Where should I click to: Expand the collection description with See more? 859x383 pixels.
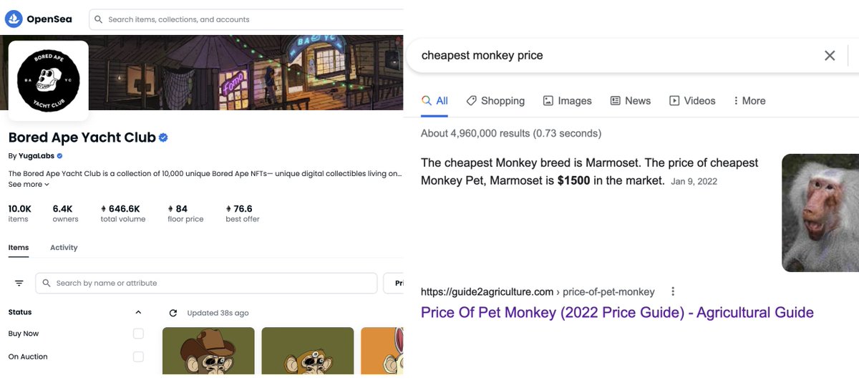coord(29,184)
